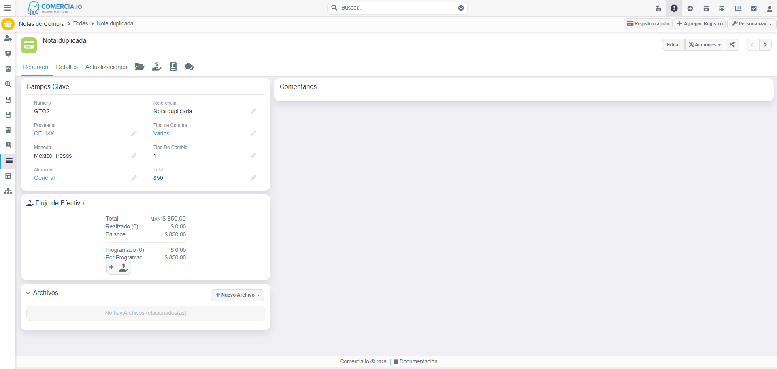Open the folder files tab icon
The image size is (777, 369).
[x=140, y=67]
